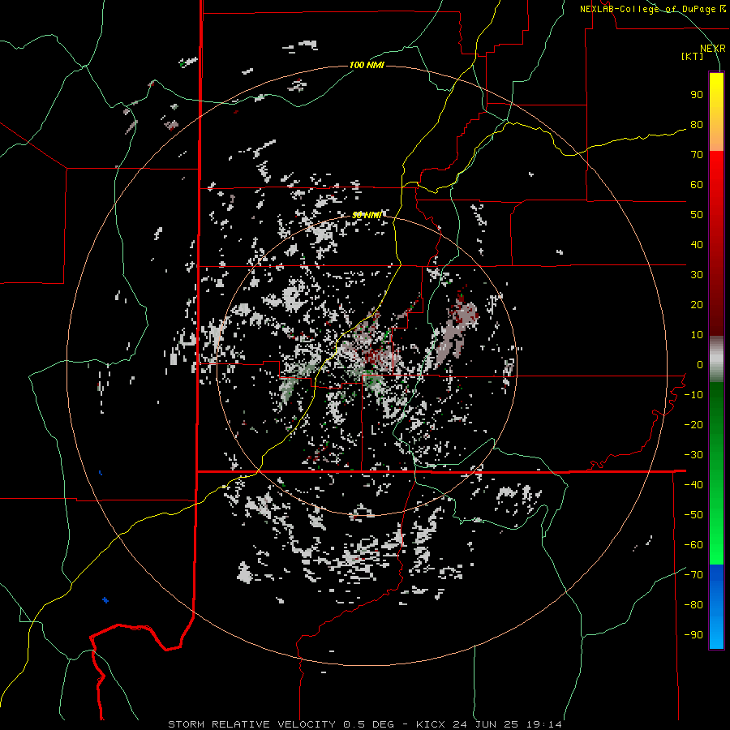Click the 60 value on the velocity scale
The width and height of the screenshot is (730, 730).
tap(697, 184)
